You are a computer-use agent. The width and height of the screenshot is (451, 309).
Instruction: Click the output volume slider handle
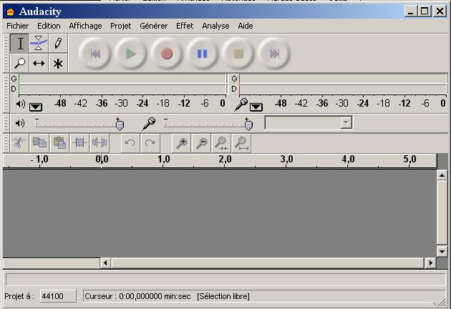(x=120, y=124)
